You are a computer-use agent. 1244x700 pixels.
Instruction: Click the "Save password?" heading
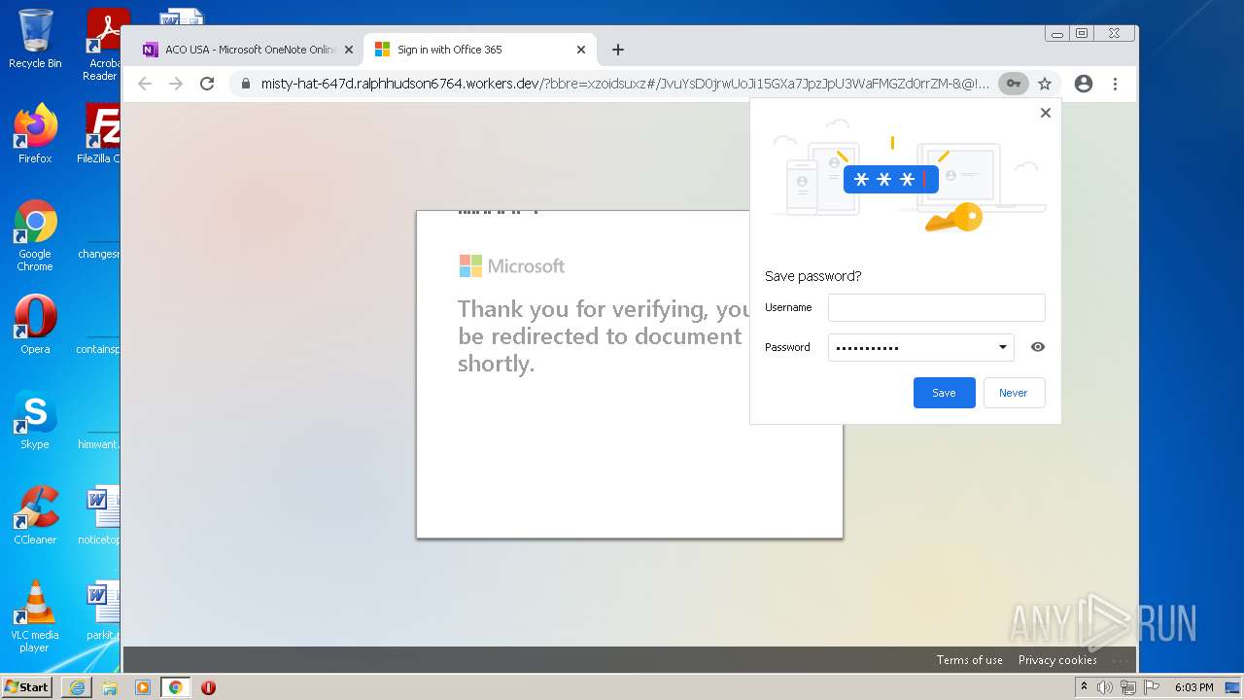812,276
